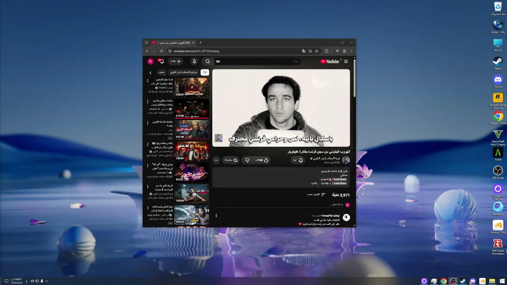Screen dimensions: 507x285
Task: Focus the YouTube search input field
Action: [257, 61]
